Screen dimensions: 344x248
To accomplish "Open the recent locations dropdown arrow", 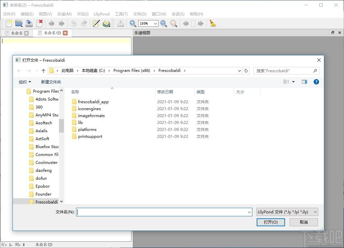I will [37, 71].
